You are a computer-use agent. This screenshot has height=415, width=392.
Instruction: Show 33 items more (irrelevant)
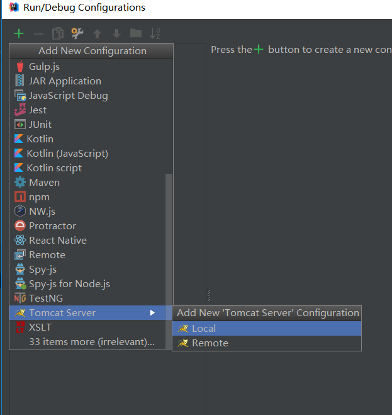point(87,342)
